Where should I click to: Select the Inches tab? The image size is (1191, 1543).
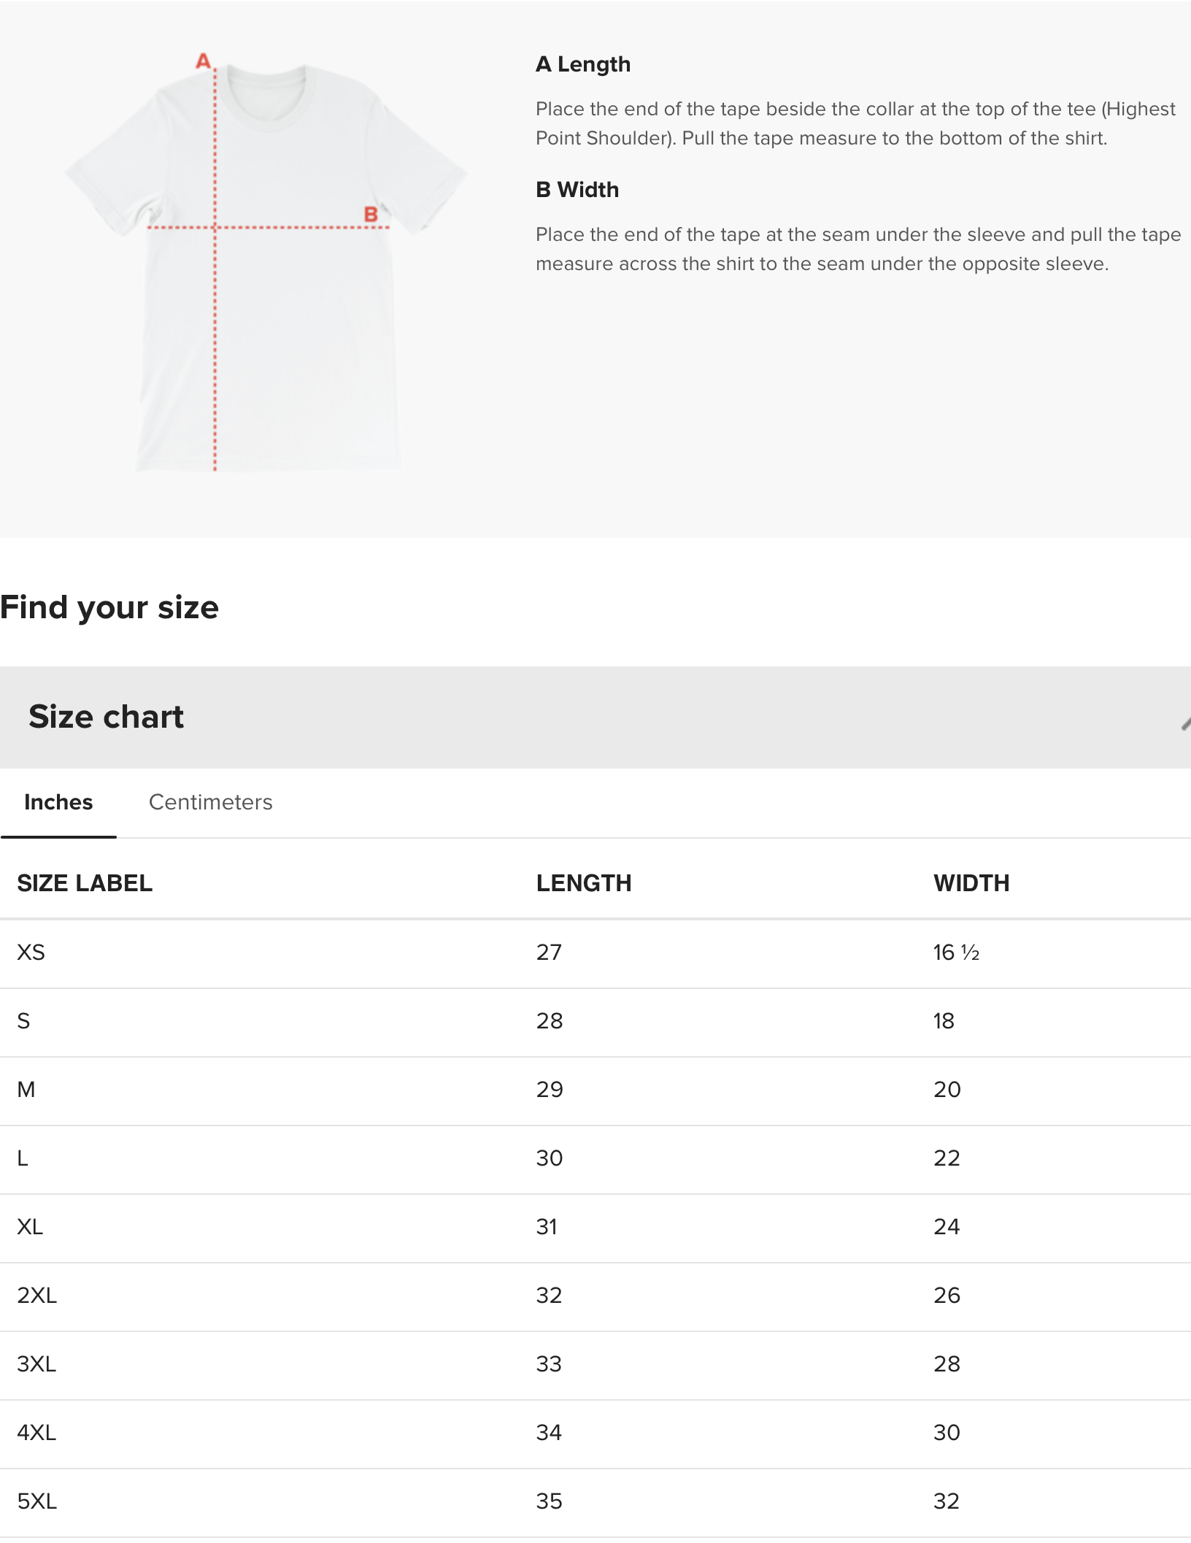tap(58, 802)
